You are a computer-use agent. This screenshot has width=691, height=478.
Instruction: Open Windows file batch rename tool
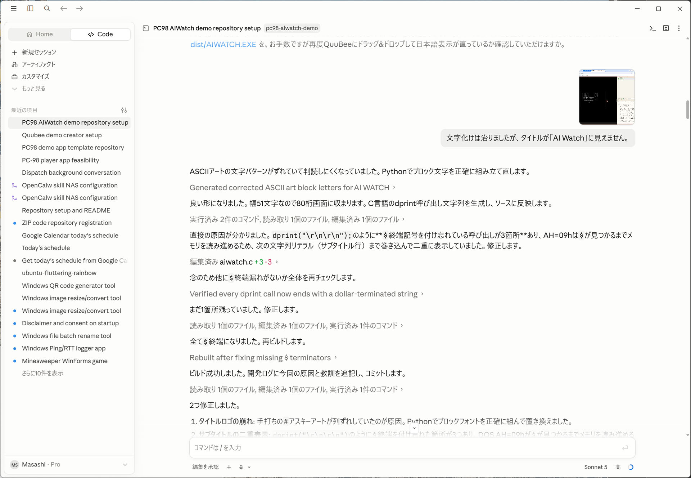(x=69, y=336)
